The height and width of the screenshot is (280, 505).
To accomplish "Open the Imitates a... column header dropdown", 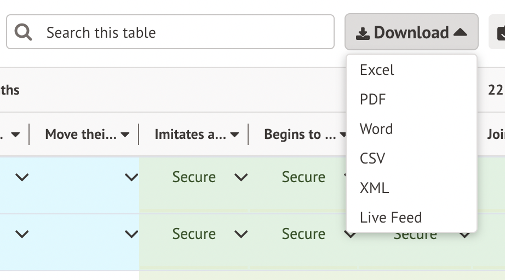I will point(234,135).
